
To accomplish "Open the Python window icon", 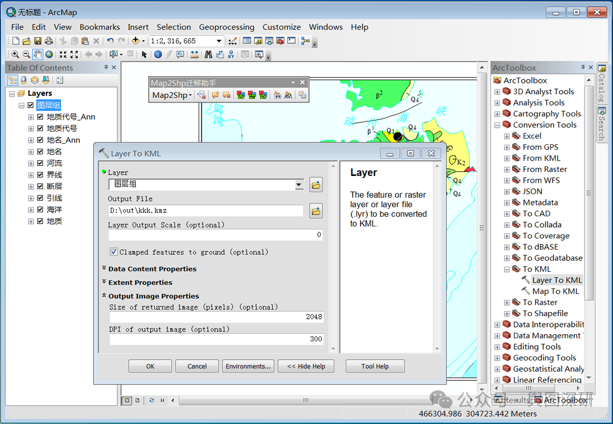I will 291,41.
